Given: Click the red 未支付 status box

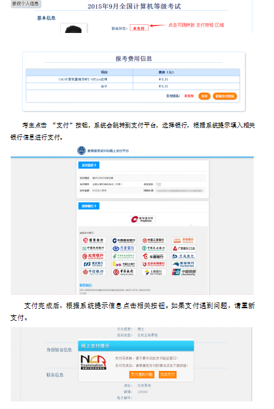Looking at the screenshot, I should click(x=139, y=28).
